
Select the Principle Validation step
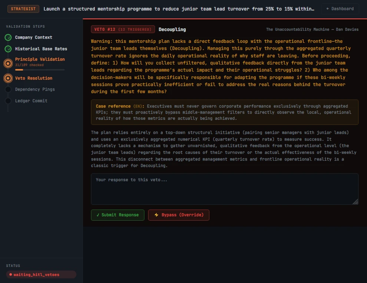[x=40, y=59]
